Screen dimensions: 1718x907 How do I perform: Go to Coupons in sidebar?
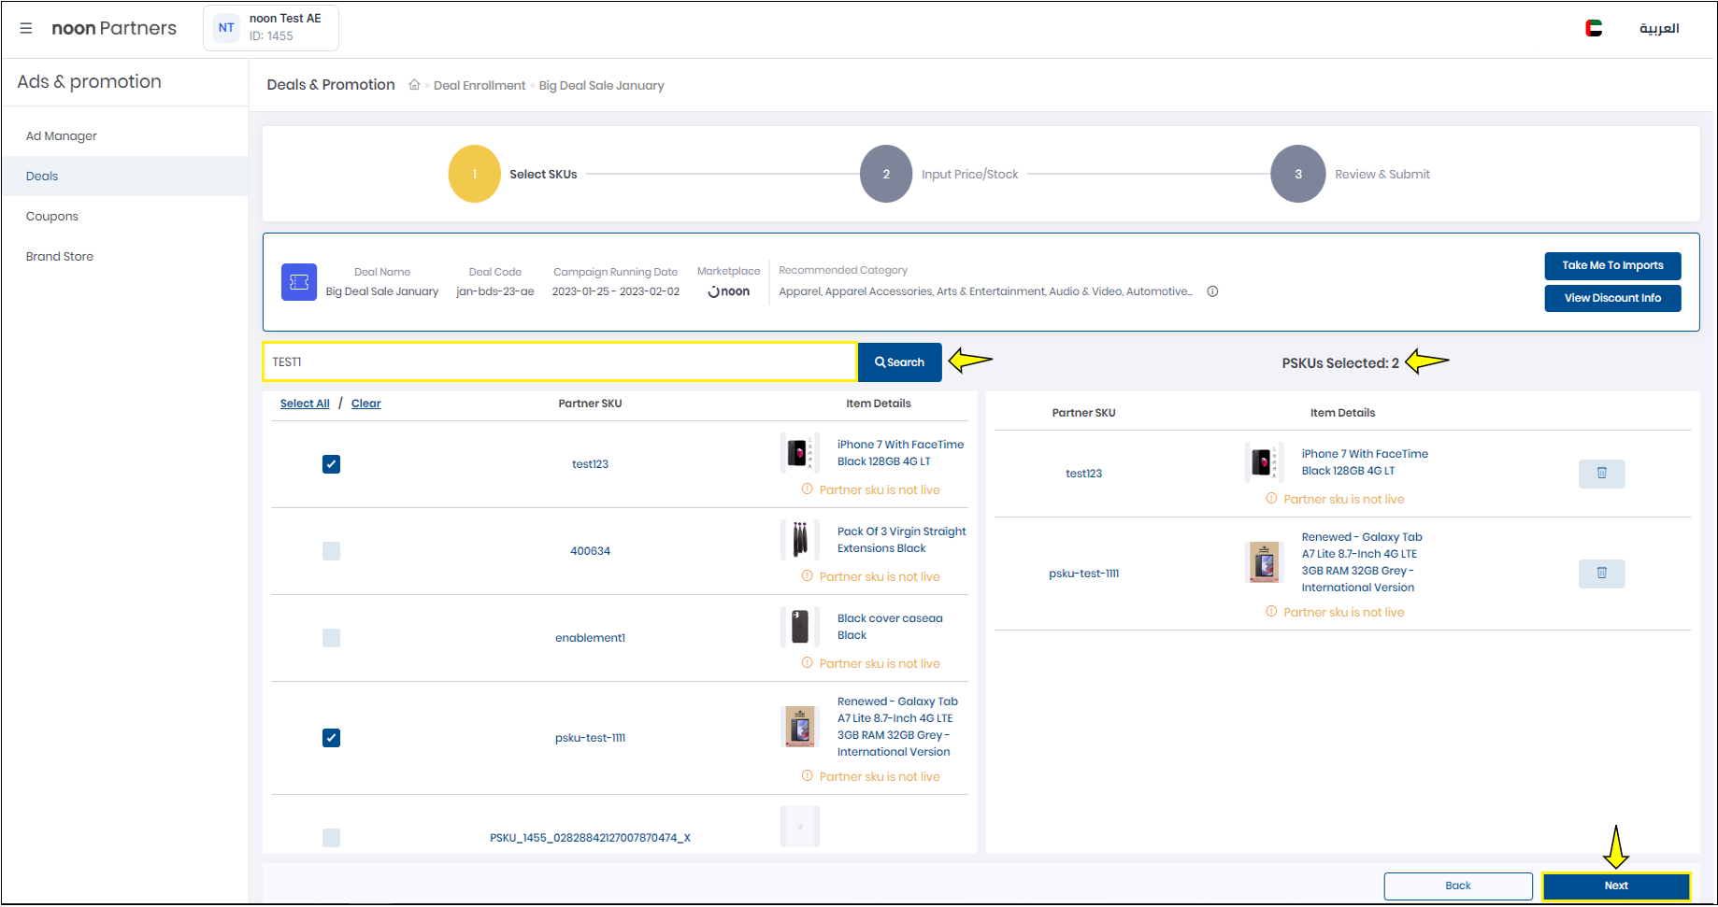pos(52,217)
